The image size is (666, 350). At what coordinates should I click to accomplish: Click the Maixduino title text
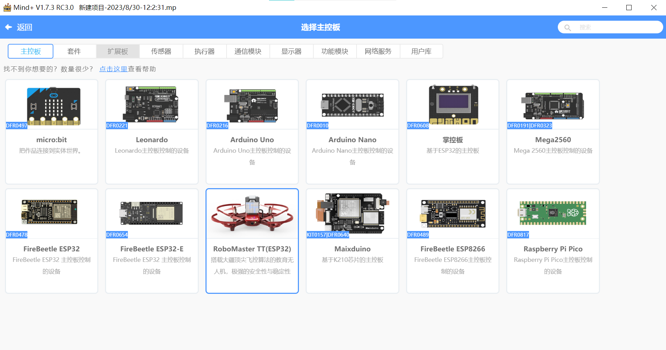coord(352,249)
